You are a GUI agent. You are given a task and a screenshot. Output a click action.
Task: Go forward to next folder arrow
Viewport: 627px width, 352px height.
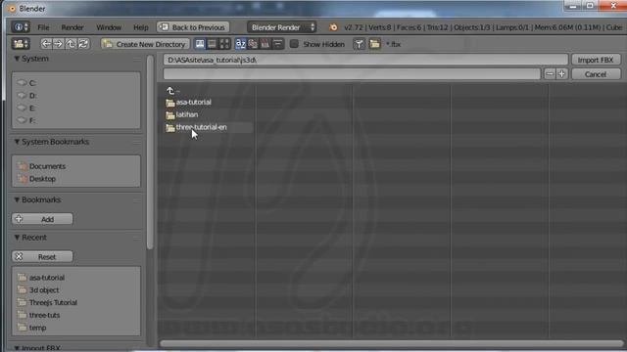59,44
